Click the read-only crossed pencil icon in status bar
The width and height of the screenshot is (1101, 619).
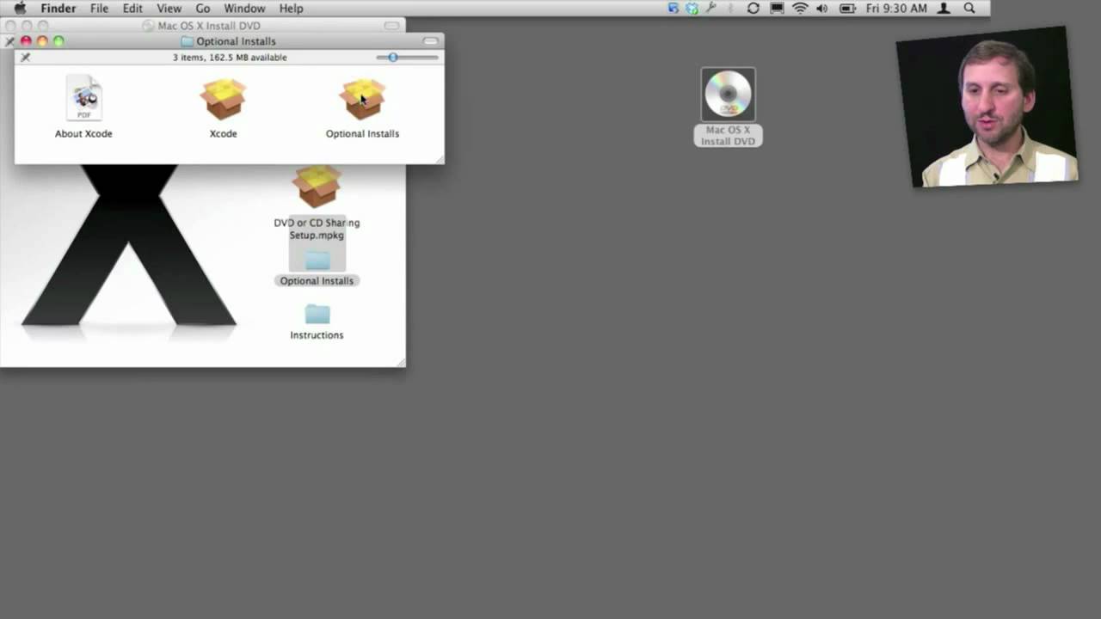[25, 58]
